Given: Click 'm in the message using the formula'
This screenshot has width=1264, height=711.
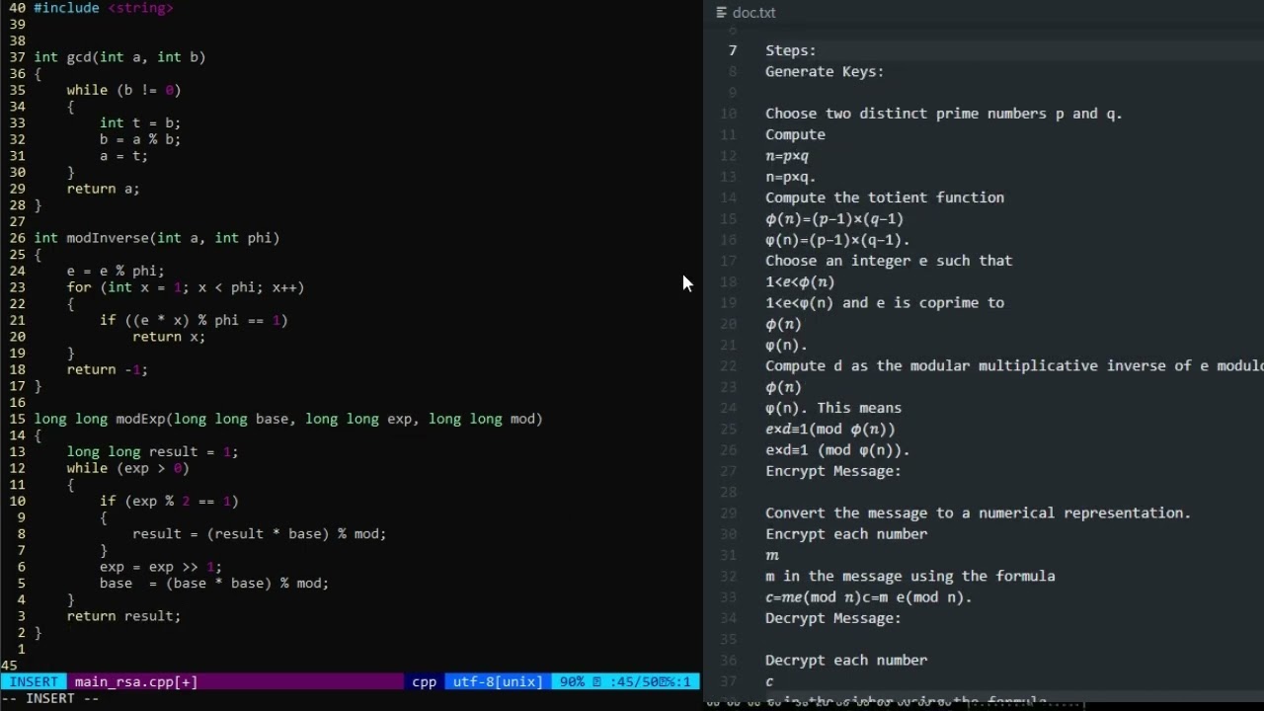Looking at the screenshot, I should (x=910, y=576).
